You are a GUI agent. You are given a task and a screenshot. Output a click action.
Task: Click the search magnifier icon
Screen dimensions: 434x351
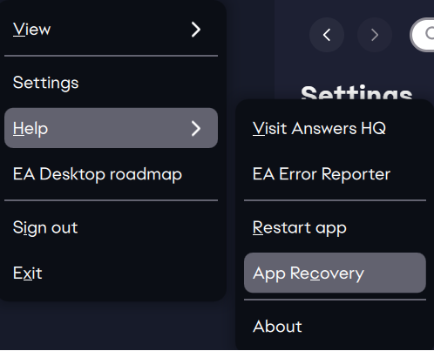431,34
